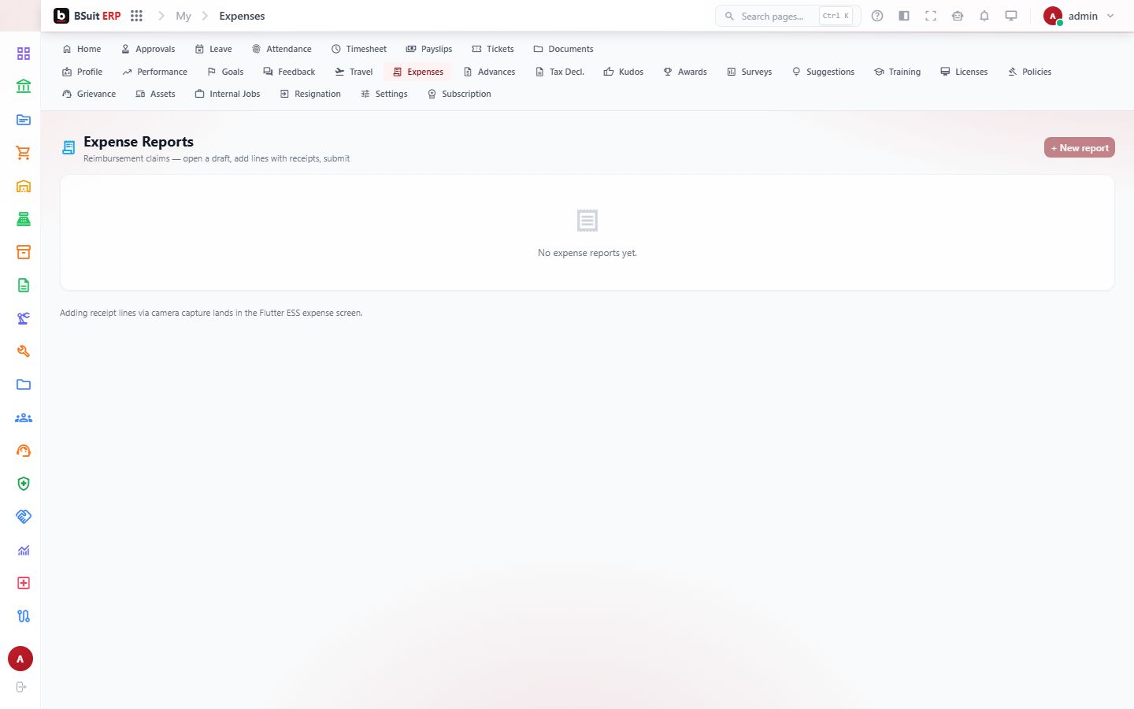Open the archive box icon in sidebar
This screenshot has width=1134, height=709.
pos(24,252)
